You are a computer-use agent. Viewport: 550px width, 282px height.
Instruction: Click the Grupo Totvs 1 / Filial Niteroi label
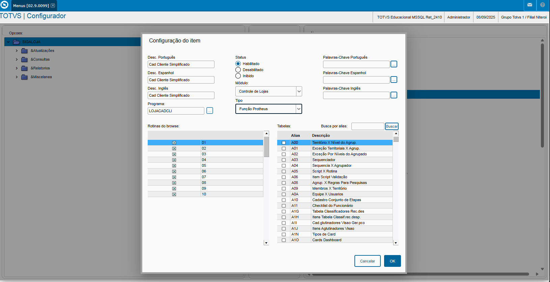pos(524,17)
